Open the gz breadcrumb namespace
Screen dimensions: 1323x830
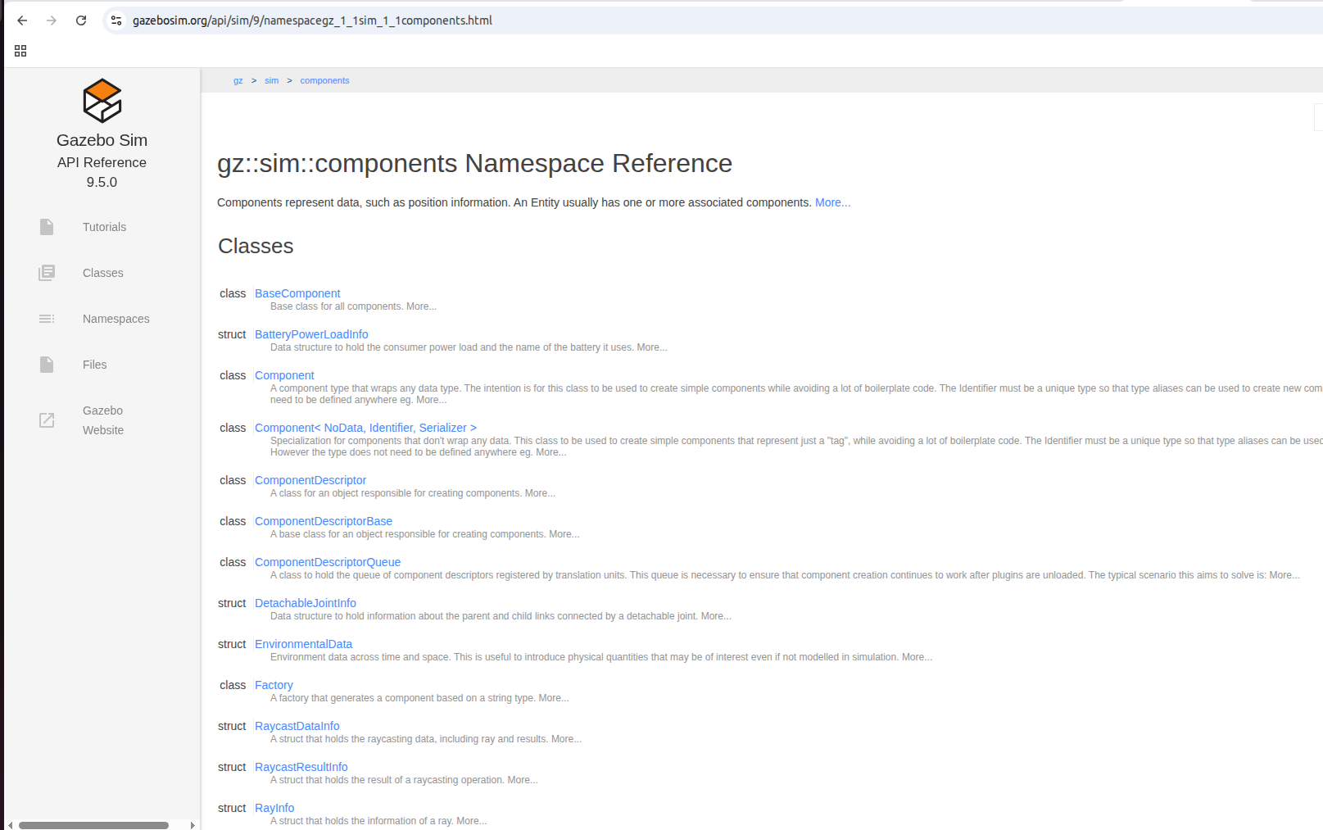tap(238, 80)
